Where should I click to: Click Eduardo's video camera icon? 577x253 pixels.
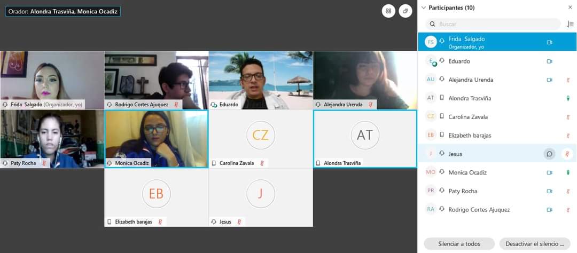pos(549,61)
